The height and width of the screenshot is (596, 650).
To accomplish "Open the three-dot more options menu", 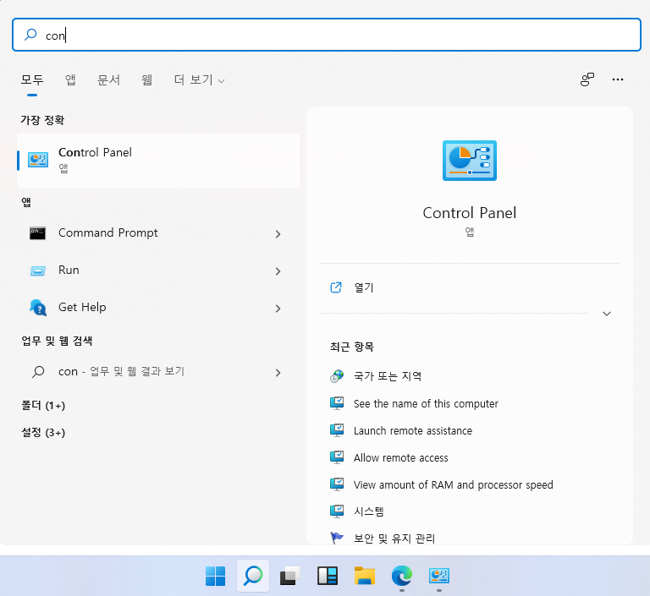I will coord(618,79).
